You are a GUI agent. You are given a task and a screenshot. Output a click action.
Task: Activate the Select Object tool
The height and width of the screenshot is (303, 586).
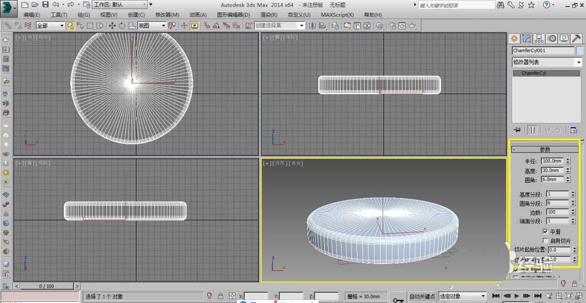[x=70, y=26]
